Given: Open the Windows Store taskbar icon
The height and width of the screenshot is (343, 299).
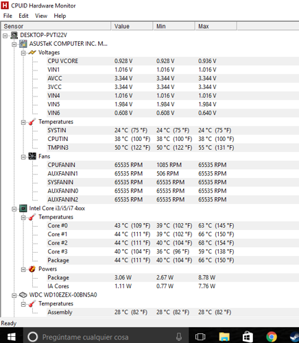Looking at the screenshot, I should pyautogui.click(x=248, y=337).
